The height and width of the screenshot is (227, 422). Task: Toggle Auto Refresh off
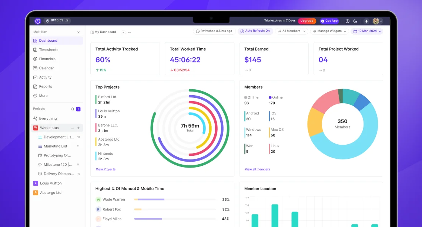coord(255,31)
